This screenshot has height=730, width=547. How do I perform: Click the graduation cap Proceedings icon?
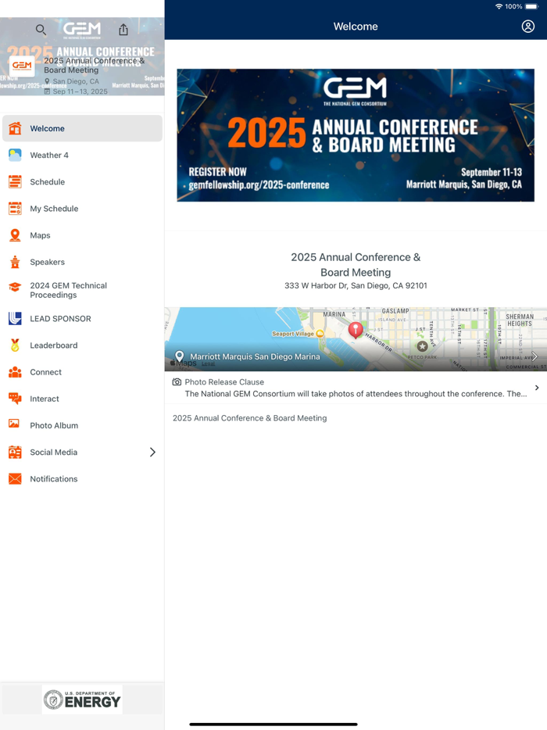(x=15, y=287)
